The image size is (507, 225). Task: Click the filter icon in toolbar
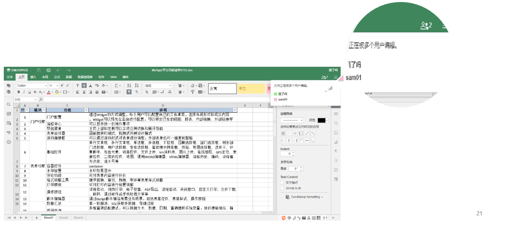(x=129, y=92)
